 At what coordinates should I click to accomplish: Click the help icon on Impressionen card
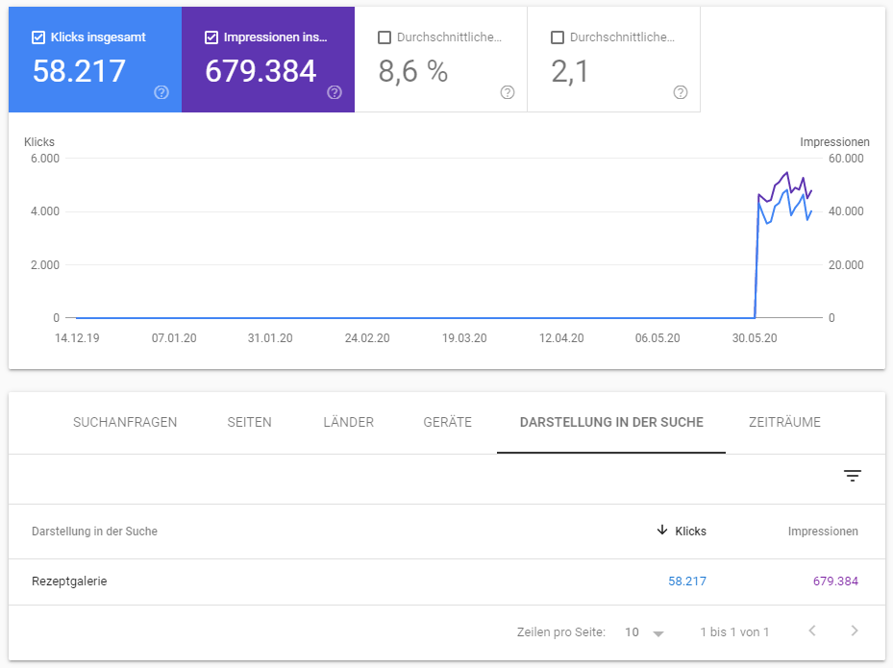[334, 93]
